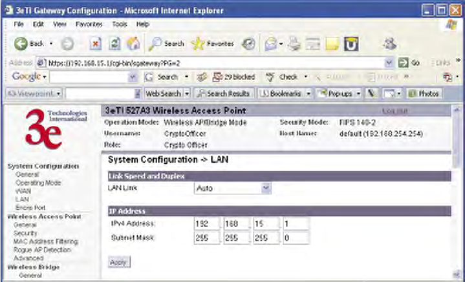This screenshot has width=465, height=282.
Task: Click the yellow note icon in toolbar
Action: pos(332,44)
